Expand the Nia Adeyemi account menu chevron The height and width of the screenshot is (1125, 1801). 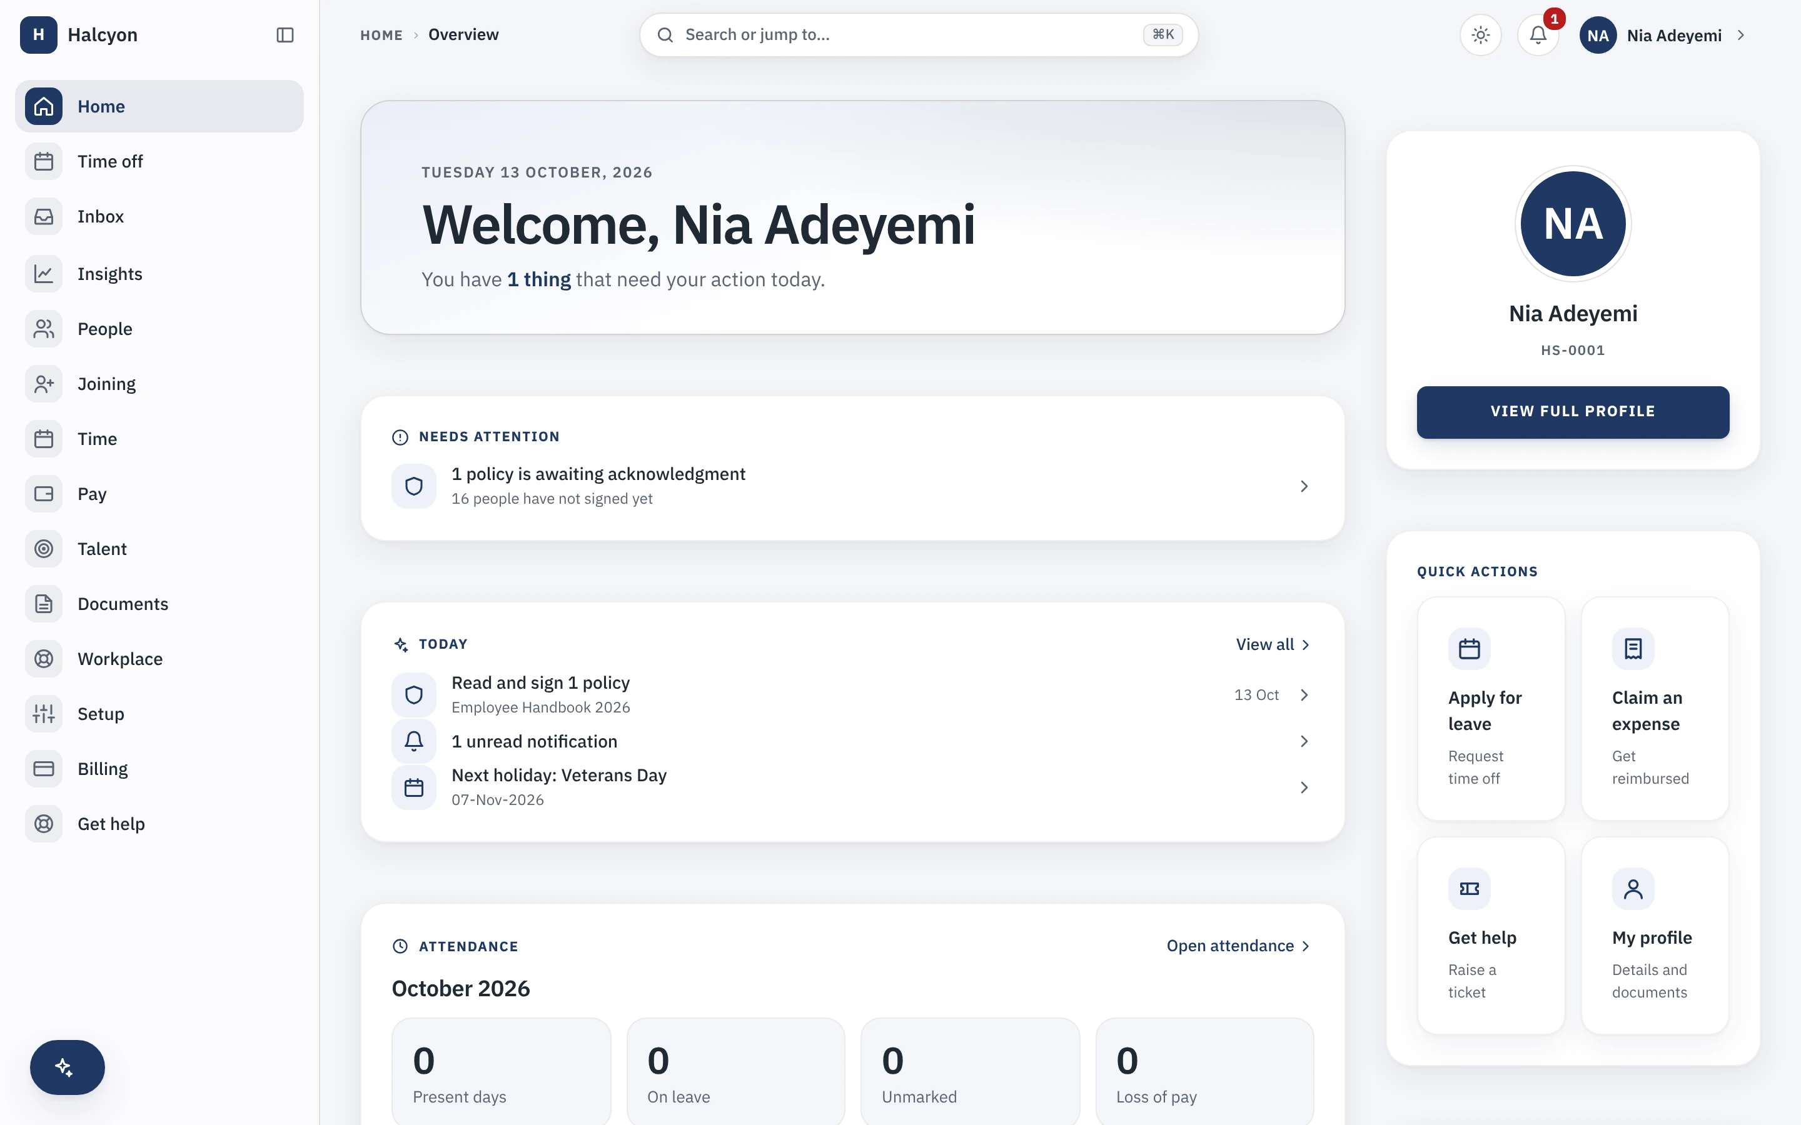1741,35
